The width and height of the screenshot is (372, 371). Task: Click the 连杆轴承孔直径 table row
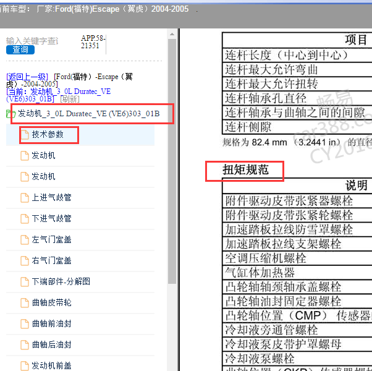(297, 98)
